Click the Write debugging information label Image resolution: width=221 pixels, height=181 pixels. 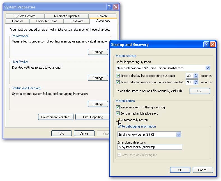[137, 126]
